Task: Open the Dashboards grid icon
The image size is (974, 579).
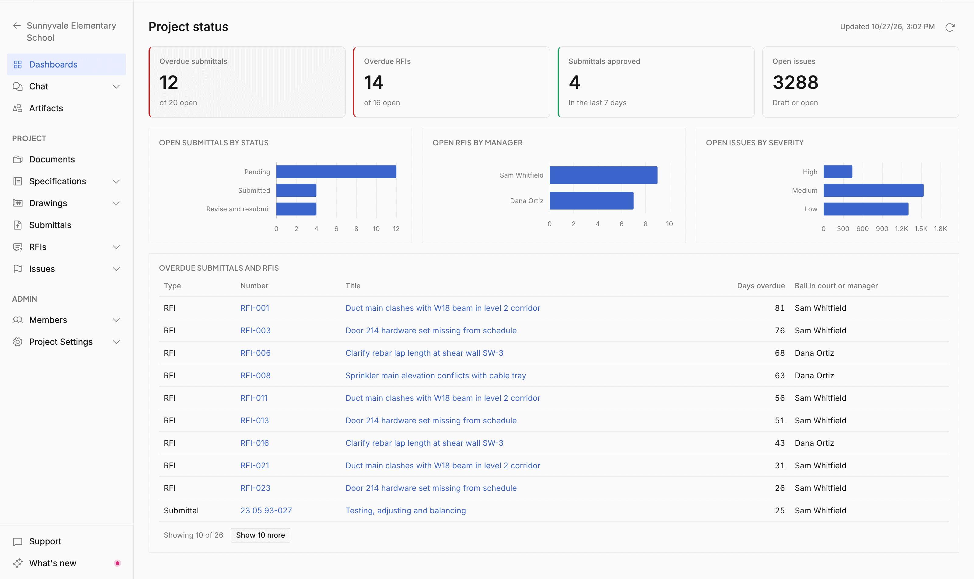Action: (18, 64)
